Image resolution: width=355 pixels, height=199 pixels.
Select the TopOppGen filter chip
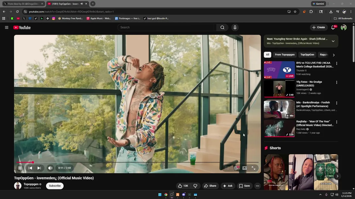coord(307,54)
